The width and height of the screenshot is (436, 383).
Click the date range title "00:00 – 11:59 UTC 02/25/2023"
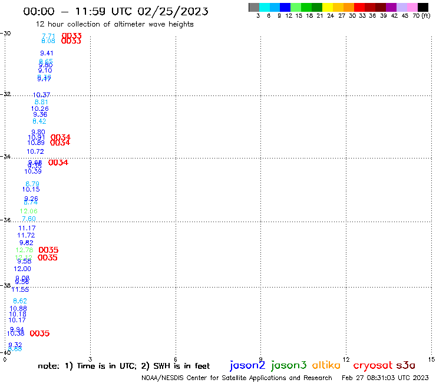(x=115, y=12)
